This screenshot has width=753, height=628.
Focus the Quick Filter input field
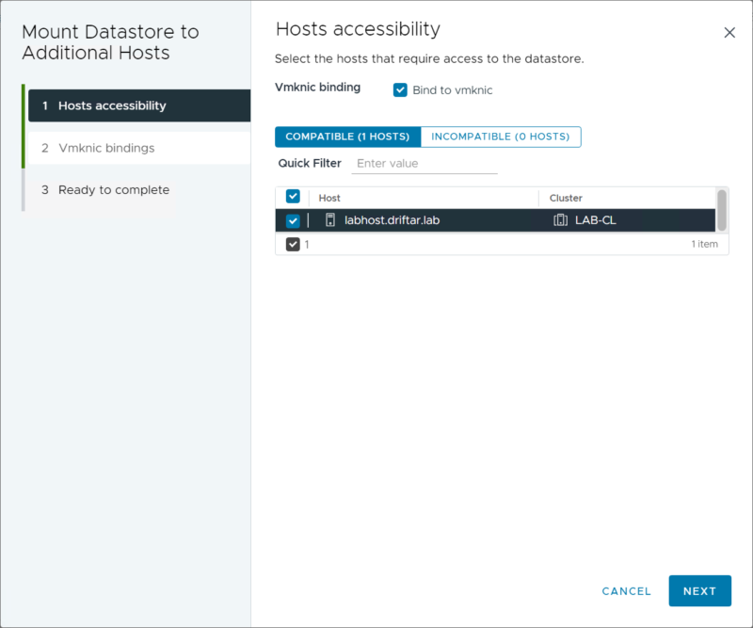click(x=425, y=164)
